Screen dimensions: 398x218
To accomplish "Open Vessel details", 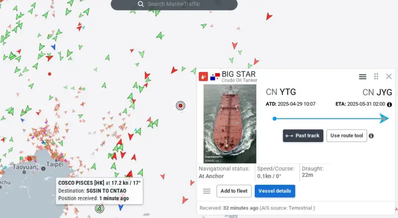I will click(x=275, y=191).
